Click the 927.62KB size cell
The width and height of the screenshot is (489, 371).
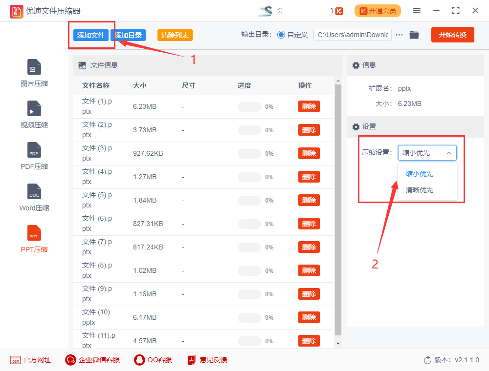pos(148,153)
